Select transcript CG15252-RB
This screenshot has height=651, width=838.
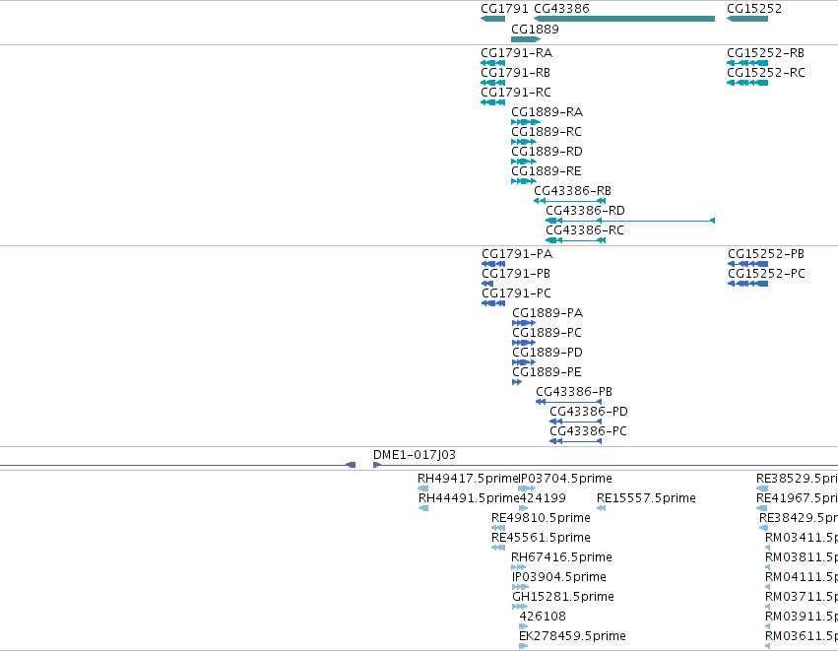[x=765, y=53]
